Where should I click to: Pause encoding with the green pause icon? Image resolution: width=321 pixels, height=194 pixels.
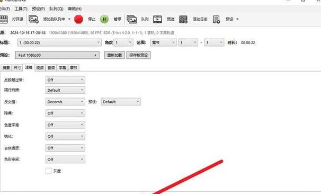point(104,19)
